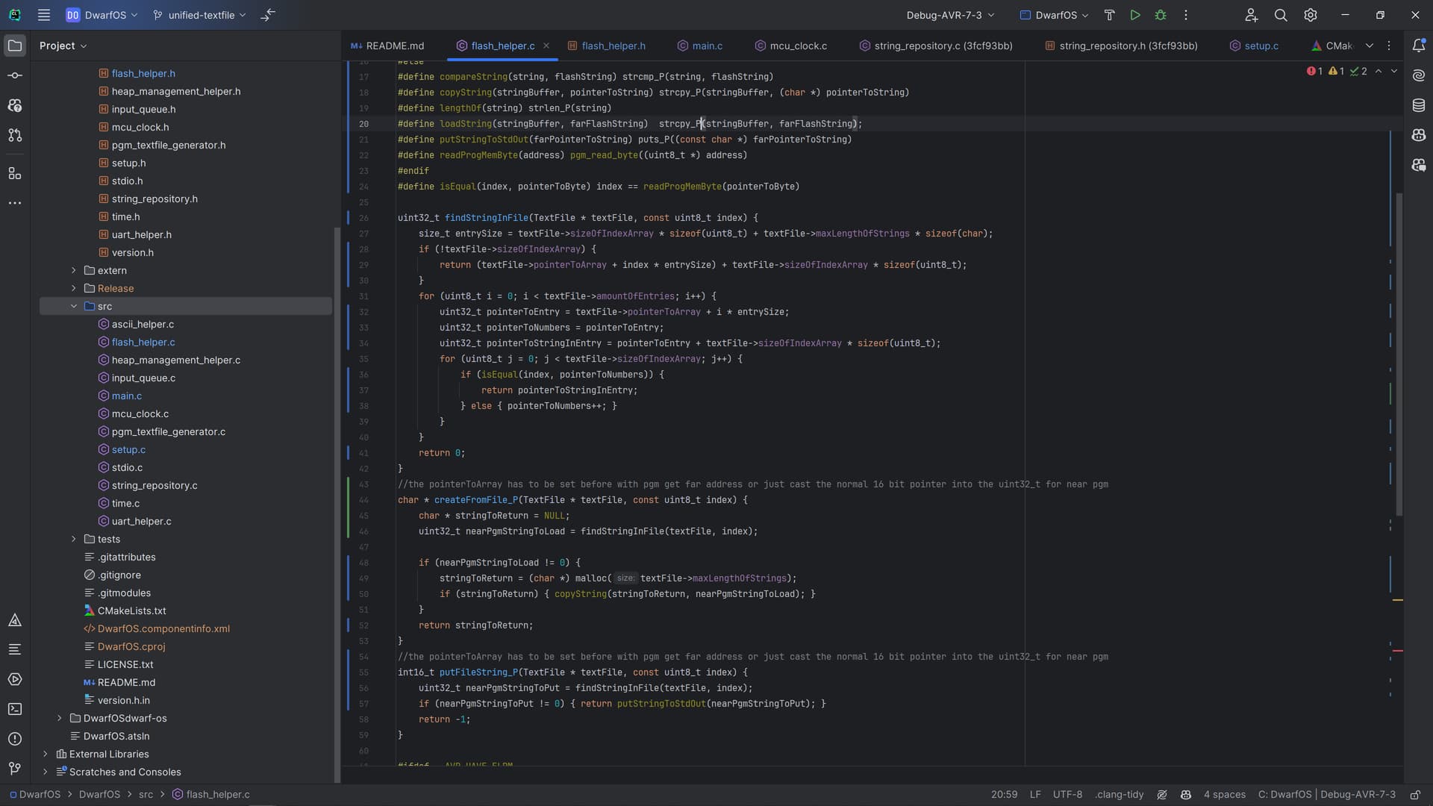Screen dimensions: 1433x806
Task: Open the unified-textfile branch dropdown
Action: click(198, 15)
